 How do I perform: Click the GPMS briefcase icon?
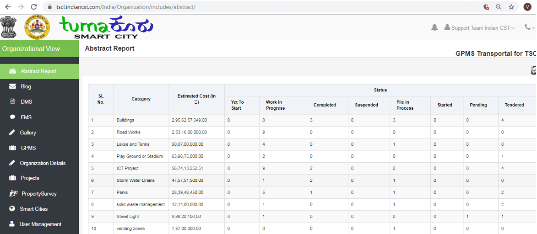tap(12, 148)
